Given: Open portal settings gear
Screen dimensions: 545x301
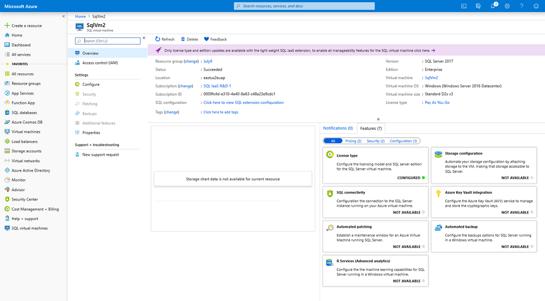Looking at the screenshot, I should (507, 6).
